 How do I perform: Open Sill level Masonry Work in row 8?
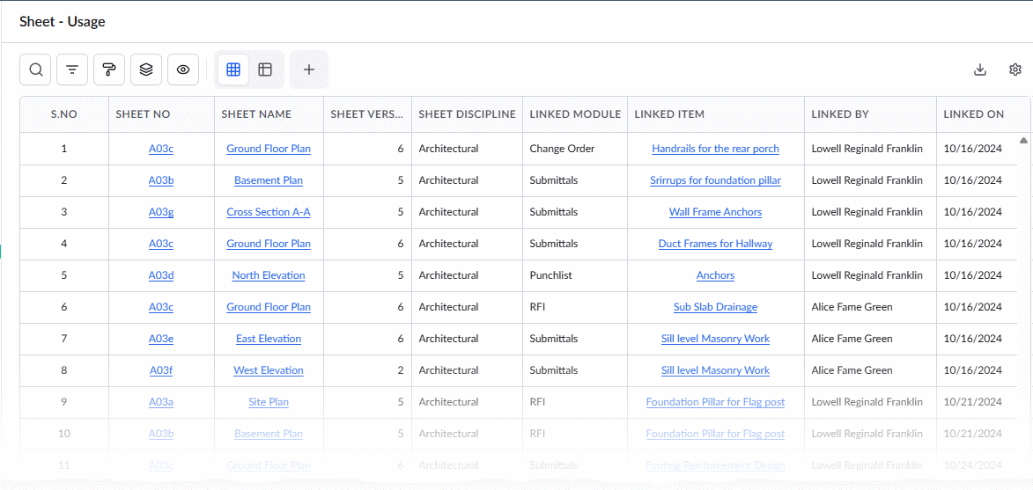point(715,370)
